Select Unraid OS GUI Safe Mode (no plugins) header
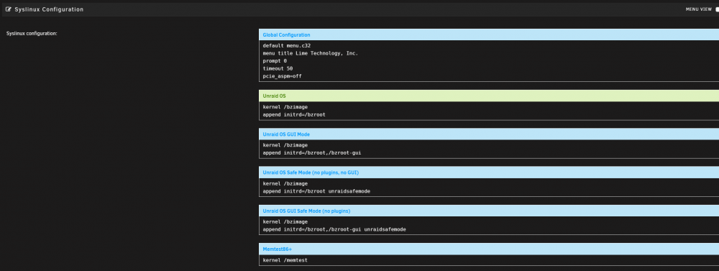 point(489,211)
